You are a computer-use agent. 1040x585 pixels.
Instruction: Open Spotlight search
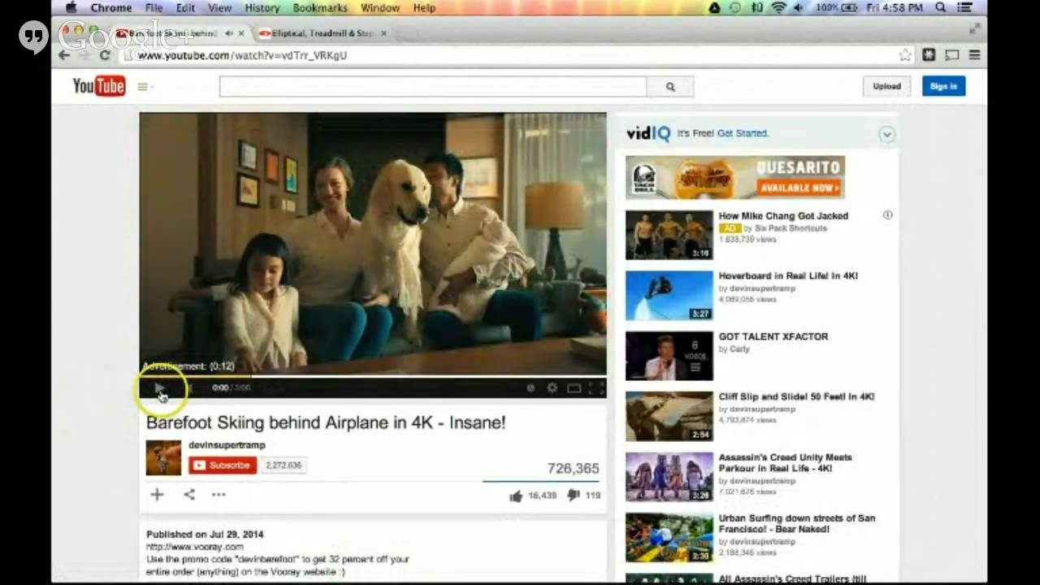point(941,7)
